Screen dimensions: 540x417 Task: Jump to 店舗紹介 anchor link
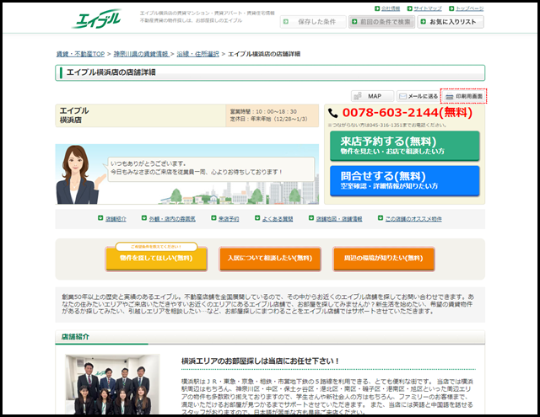[x=116, y=219]
